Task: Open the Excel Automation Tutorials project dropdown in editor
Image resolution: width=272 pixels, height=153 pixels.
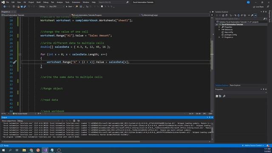Action: [36, 15]
